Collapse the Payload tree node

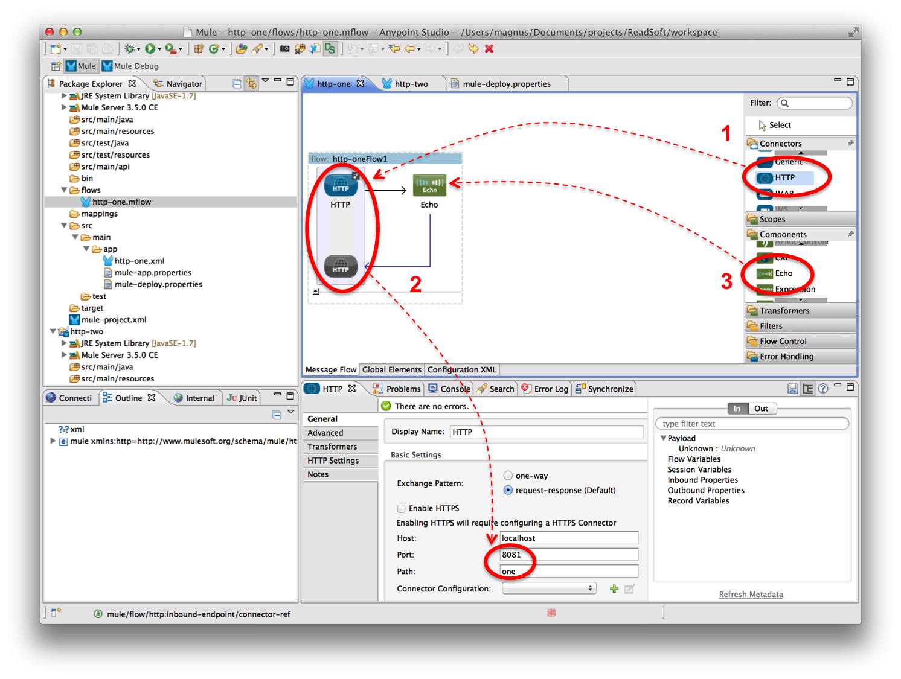663,439
